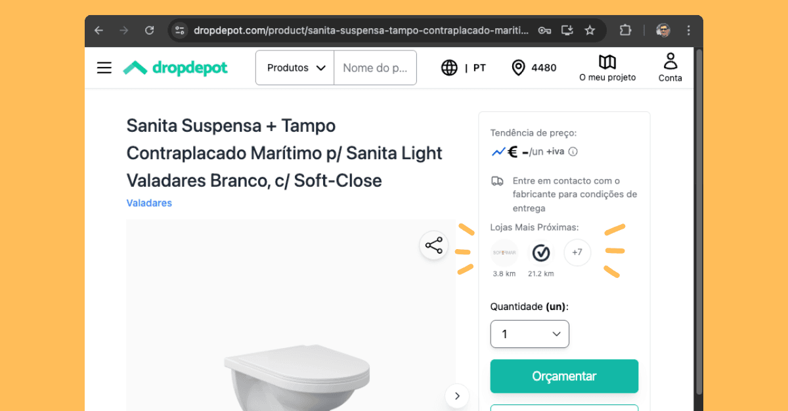Show the next product image
The width and height of the screenshot is (788, 411).
point(457,396)
